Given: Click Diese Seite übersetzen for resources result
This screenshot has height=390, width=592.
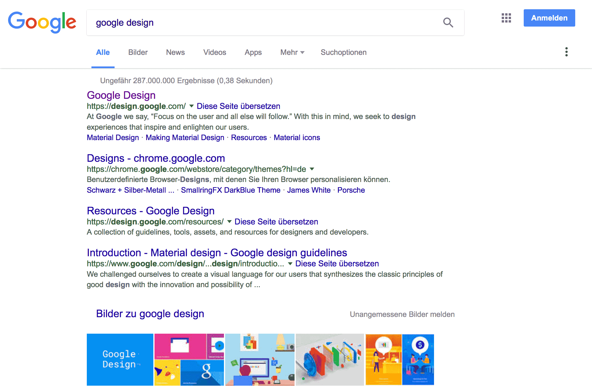Looking at the screenshot, I should (276, 222).
